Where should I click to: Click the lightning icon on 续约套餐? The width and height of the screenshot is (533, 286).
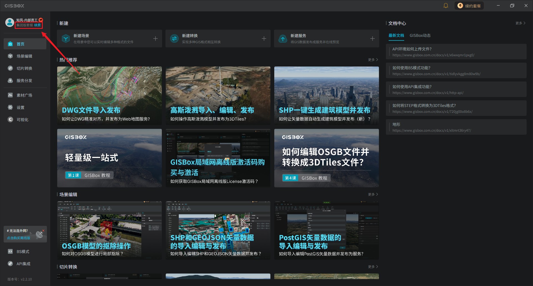click(460, 6)
